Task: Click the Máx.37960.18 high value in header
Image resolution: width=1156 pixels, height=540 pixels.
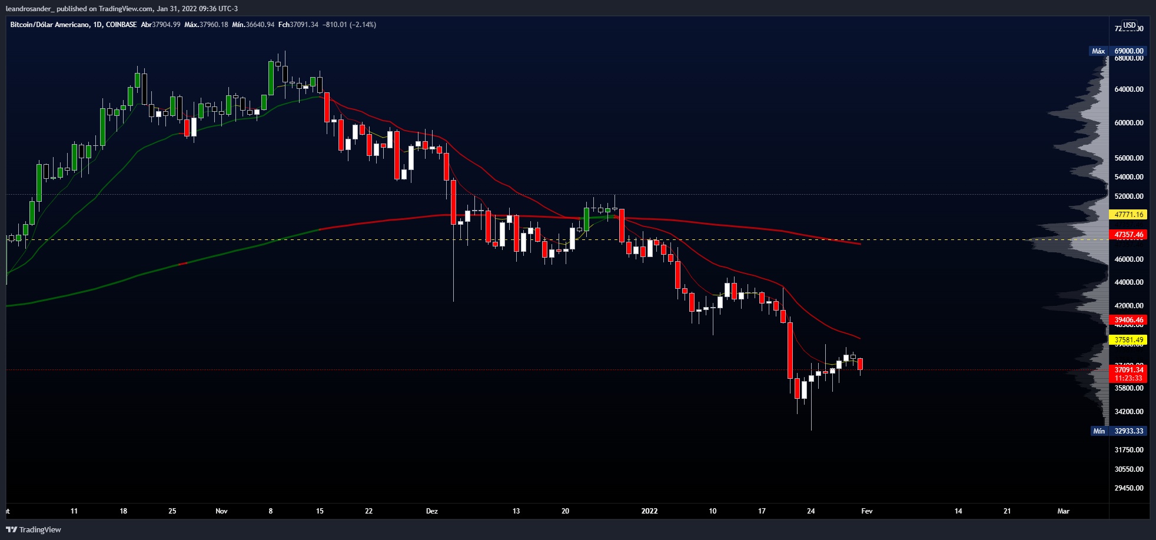Action: pyautogui.click(x=206, y=25)
